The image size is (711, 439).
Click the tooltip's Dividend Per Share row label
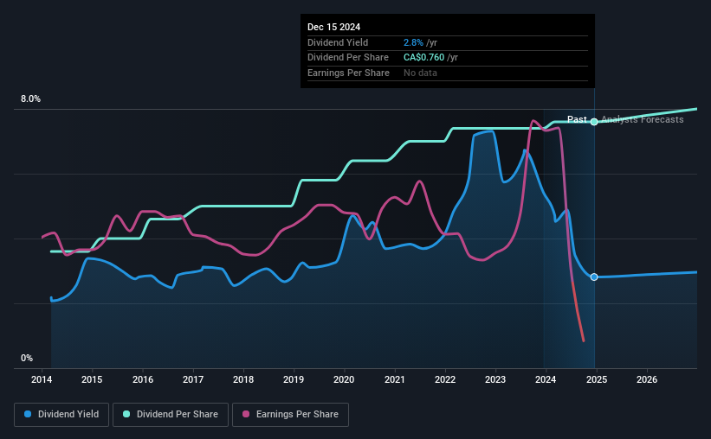tap(348, 58)
